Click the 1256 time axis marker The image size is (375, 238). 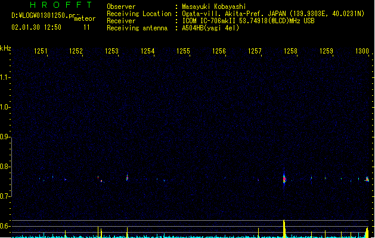coord(219,51)
